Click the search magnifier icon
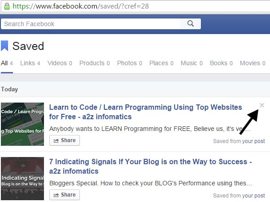This screenshot has height=202, width=270. 191,23
